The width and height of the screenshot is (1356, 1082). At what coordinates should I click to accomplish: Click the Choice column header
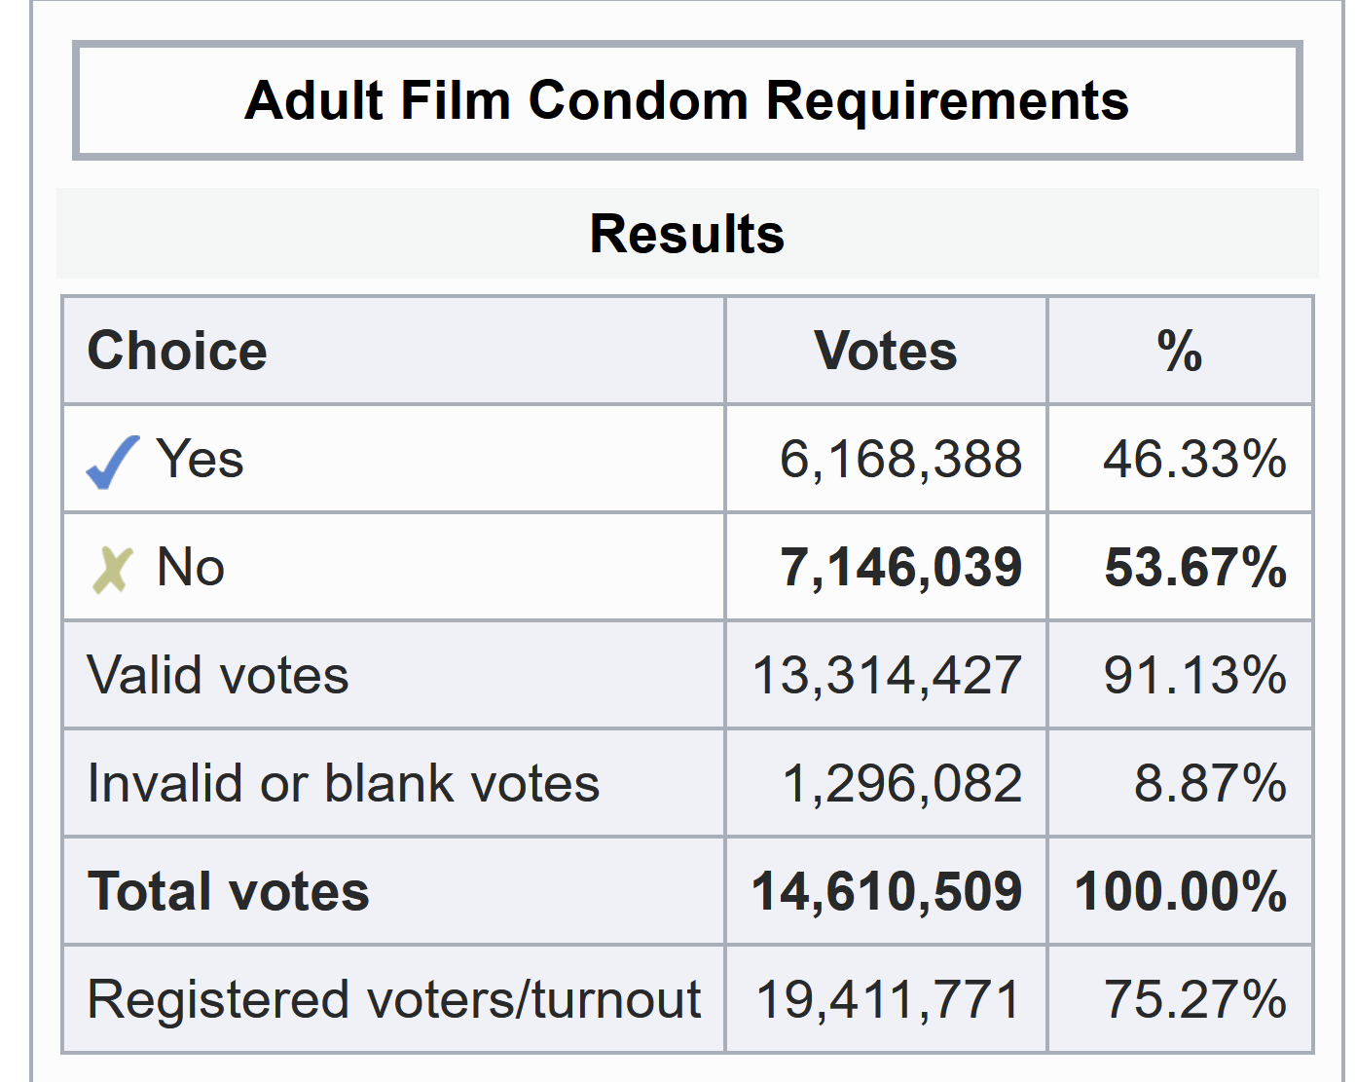177,351
